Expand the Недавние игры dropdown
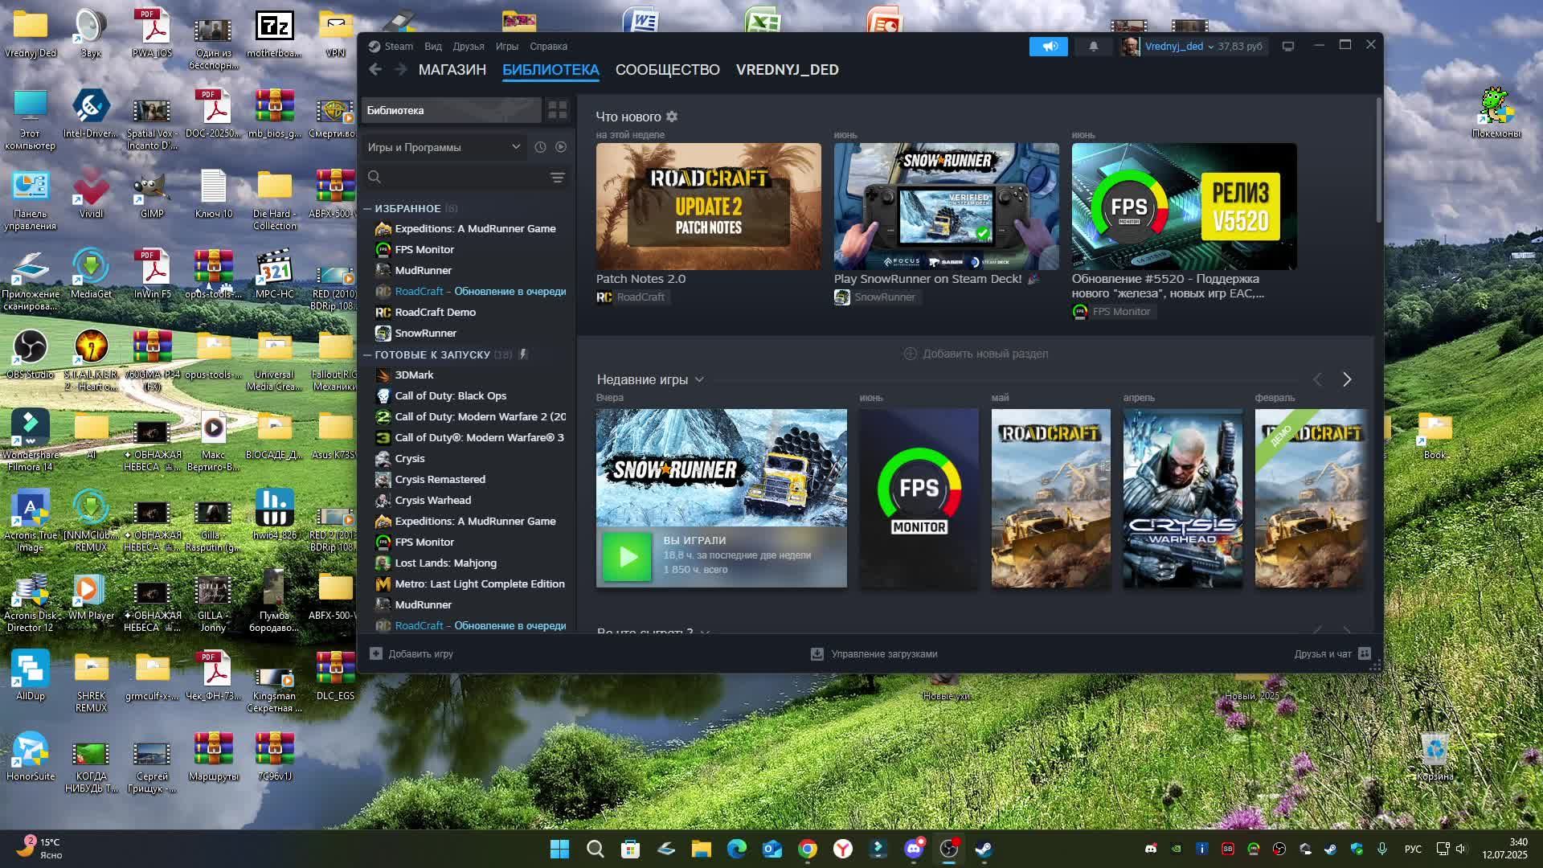The height and width of the screenshot is (868, 1543). [x=699, y=379]
